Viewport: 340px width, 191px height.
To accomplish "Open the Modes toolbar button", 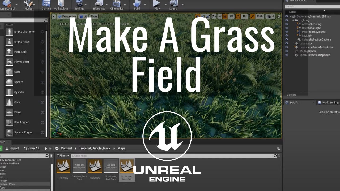I will [28, 5].
